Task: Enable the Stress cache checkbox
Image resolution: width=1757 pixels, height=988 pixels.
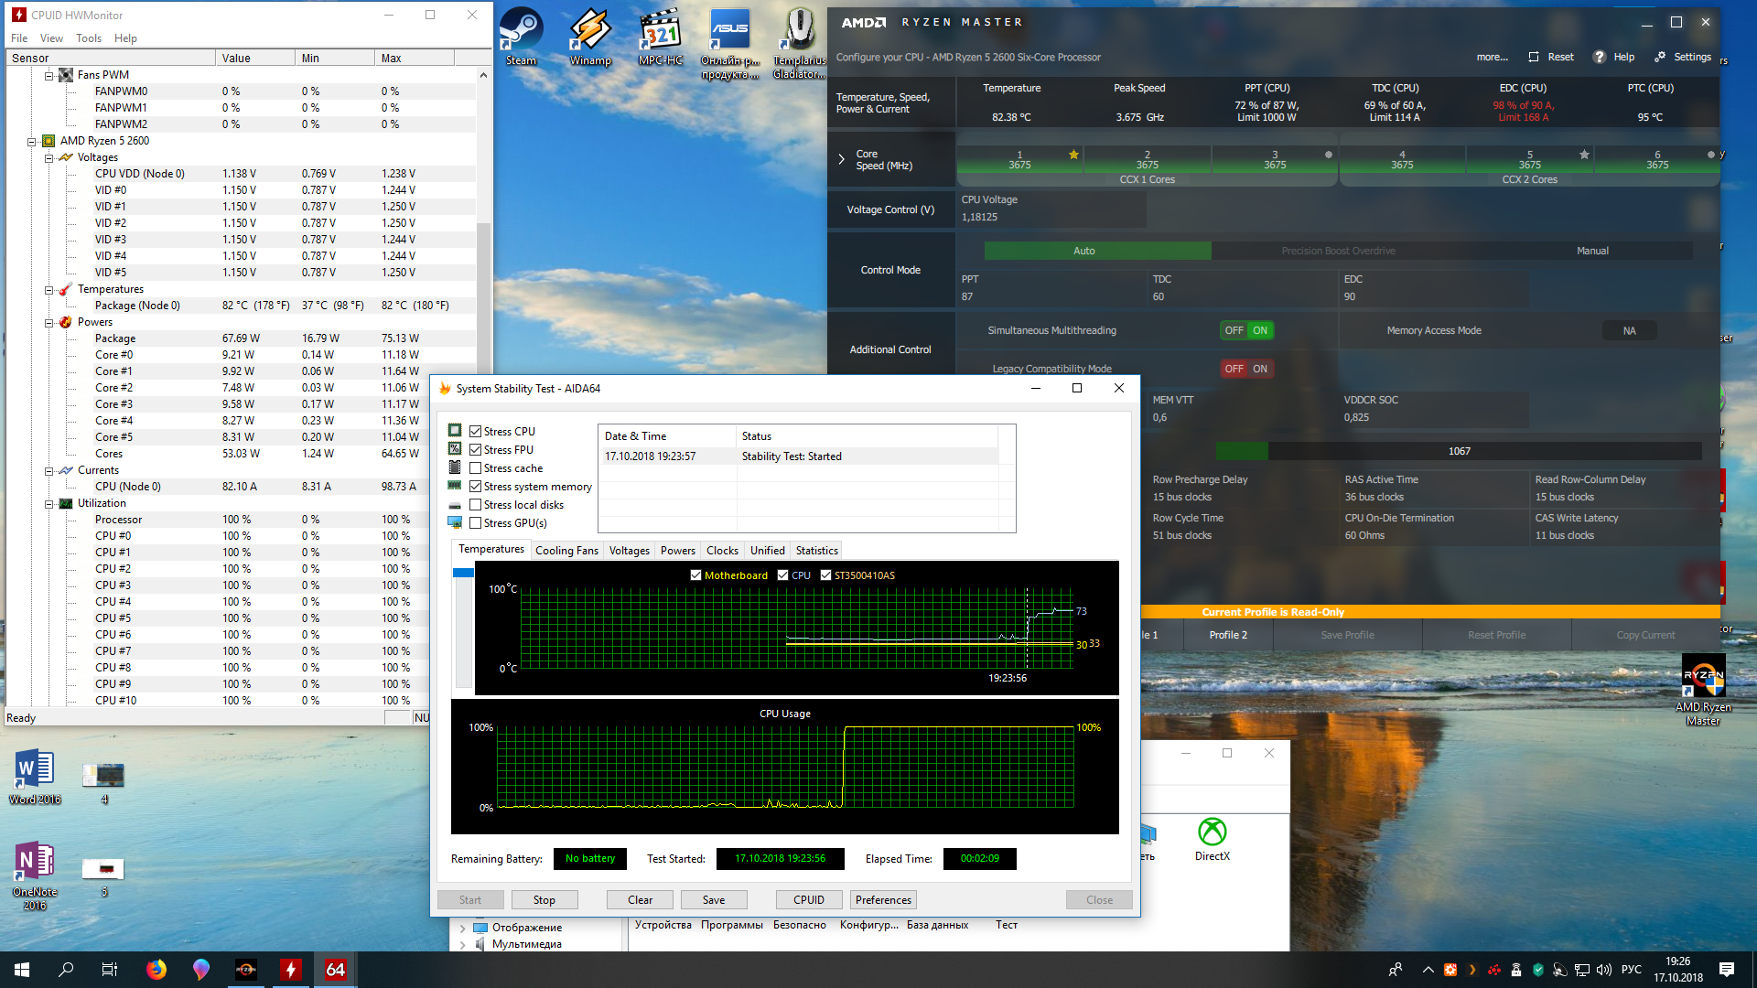Action: click(476, 468)
